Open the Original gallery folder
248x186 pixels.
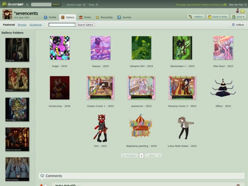[x=17, y=50]
